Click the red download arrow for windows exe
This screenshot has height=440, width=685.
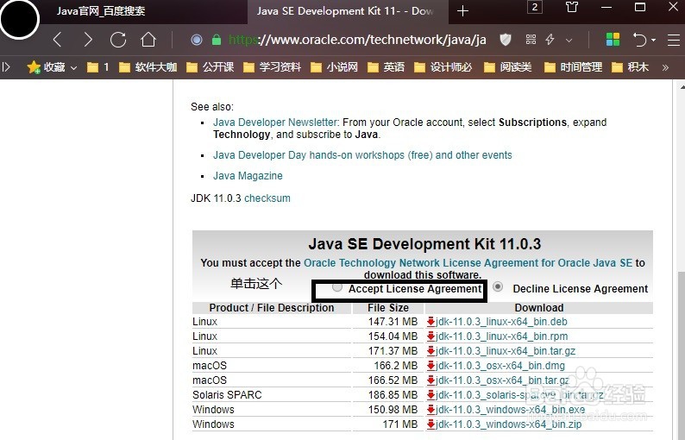(x=430, y=410)
